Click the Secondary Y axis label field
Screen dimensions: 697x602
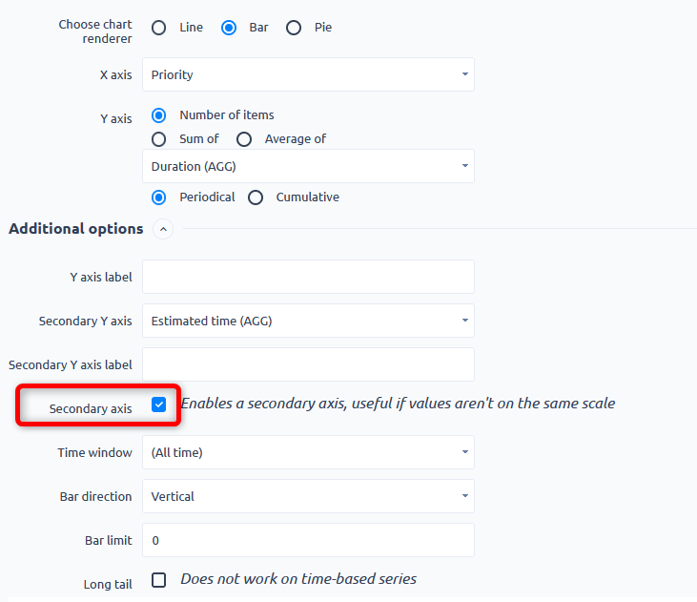[308, 364]
